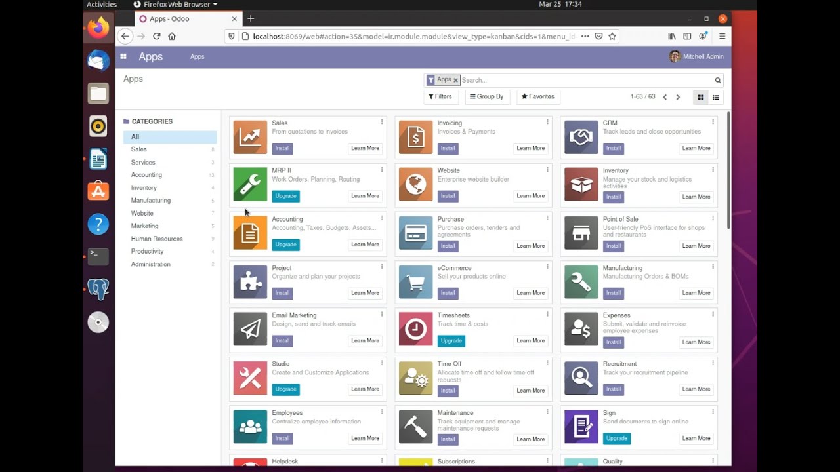The image size is (840, 472).
Task: Select the Accounting category
Action: pos(170,175)
